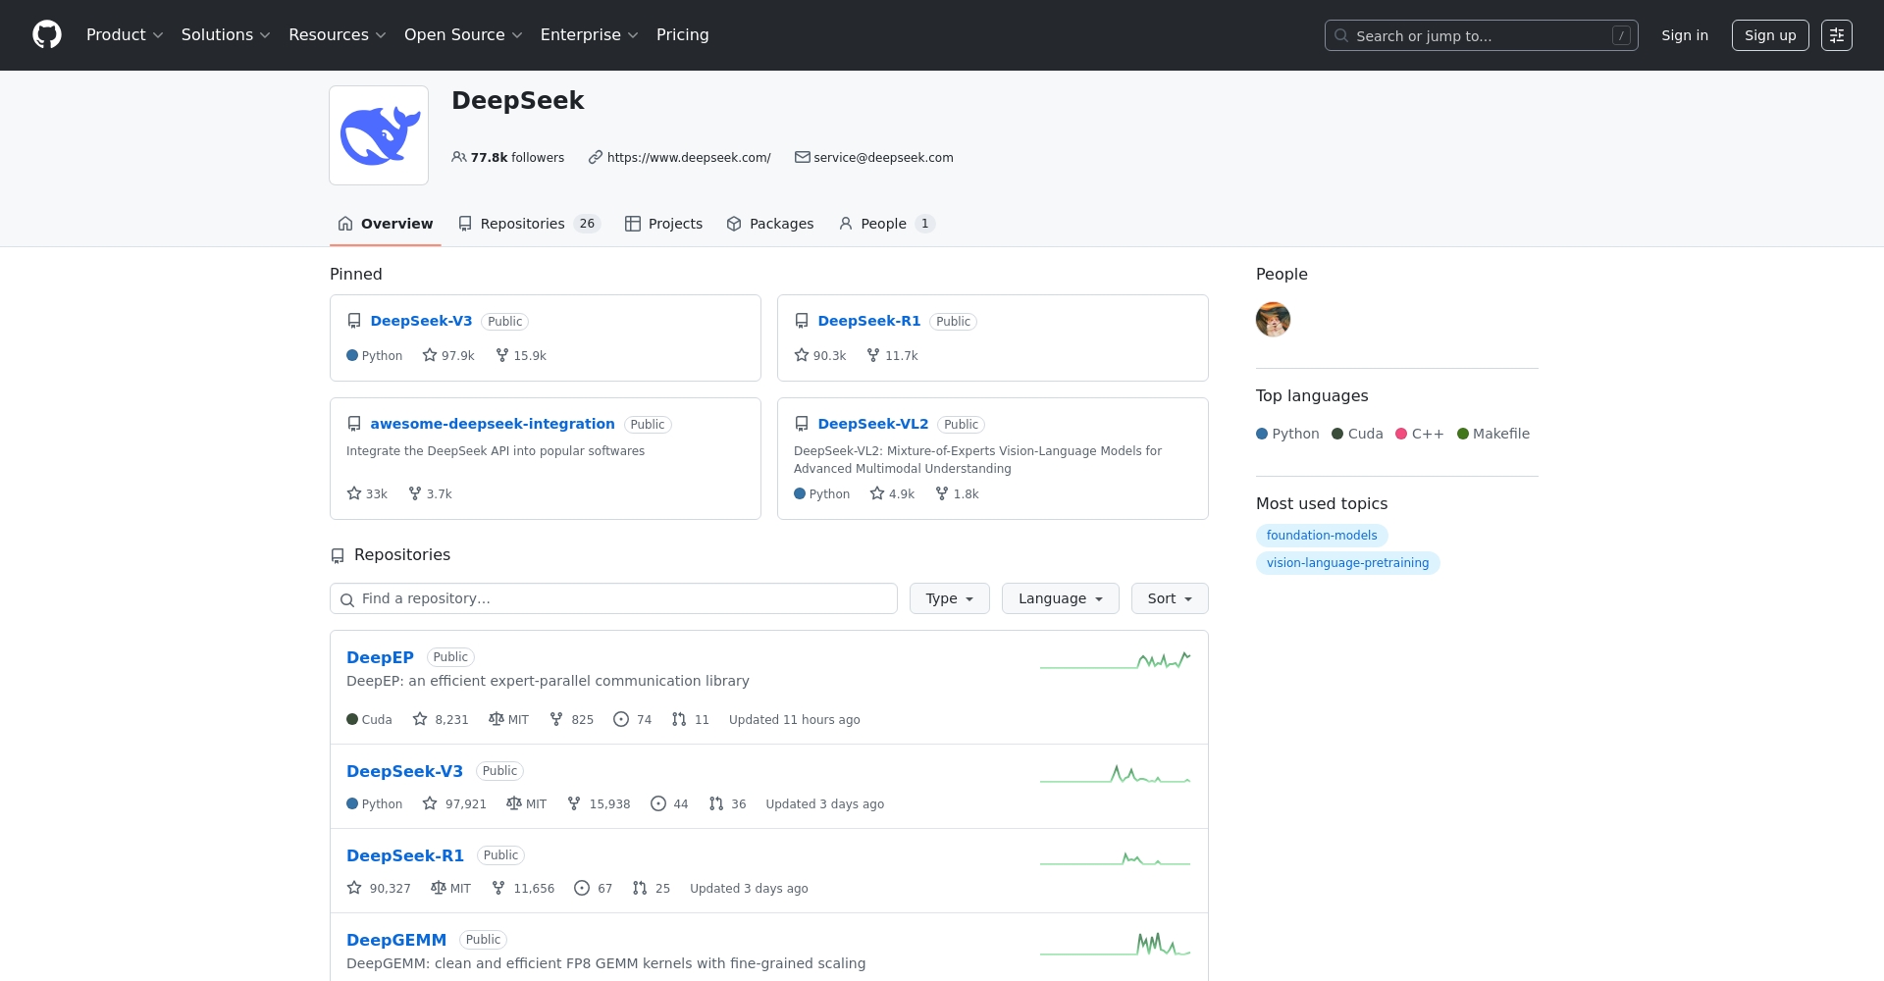Click the fork icon showing 3.7k
The height and width of the screenshot is (981, 1884).
415,493
